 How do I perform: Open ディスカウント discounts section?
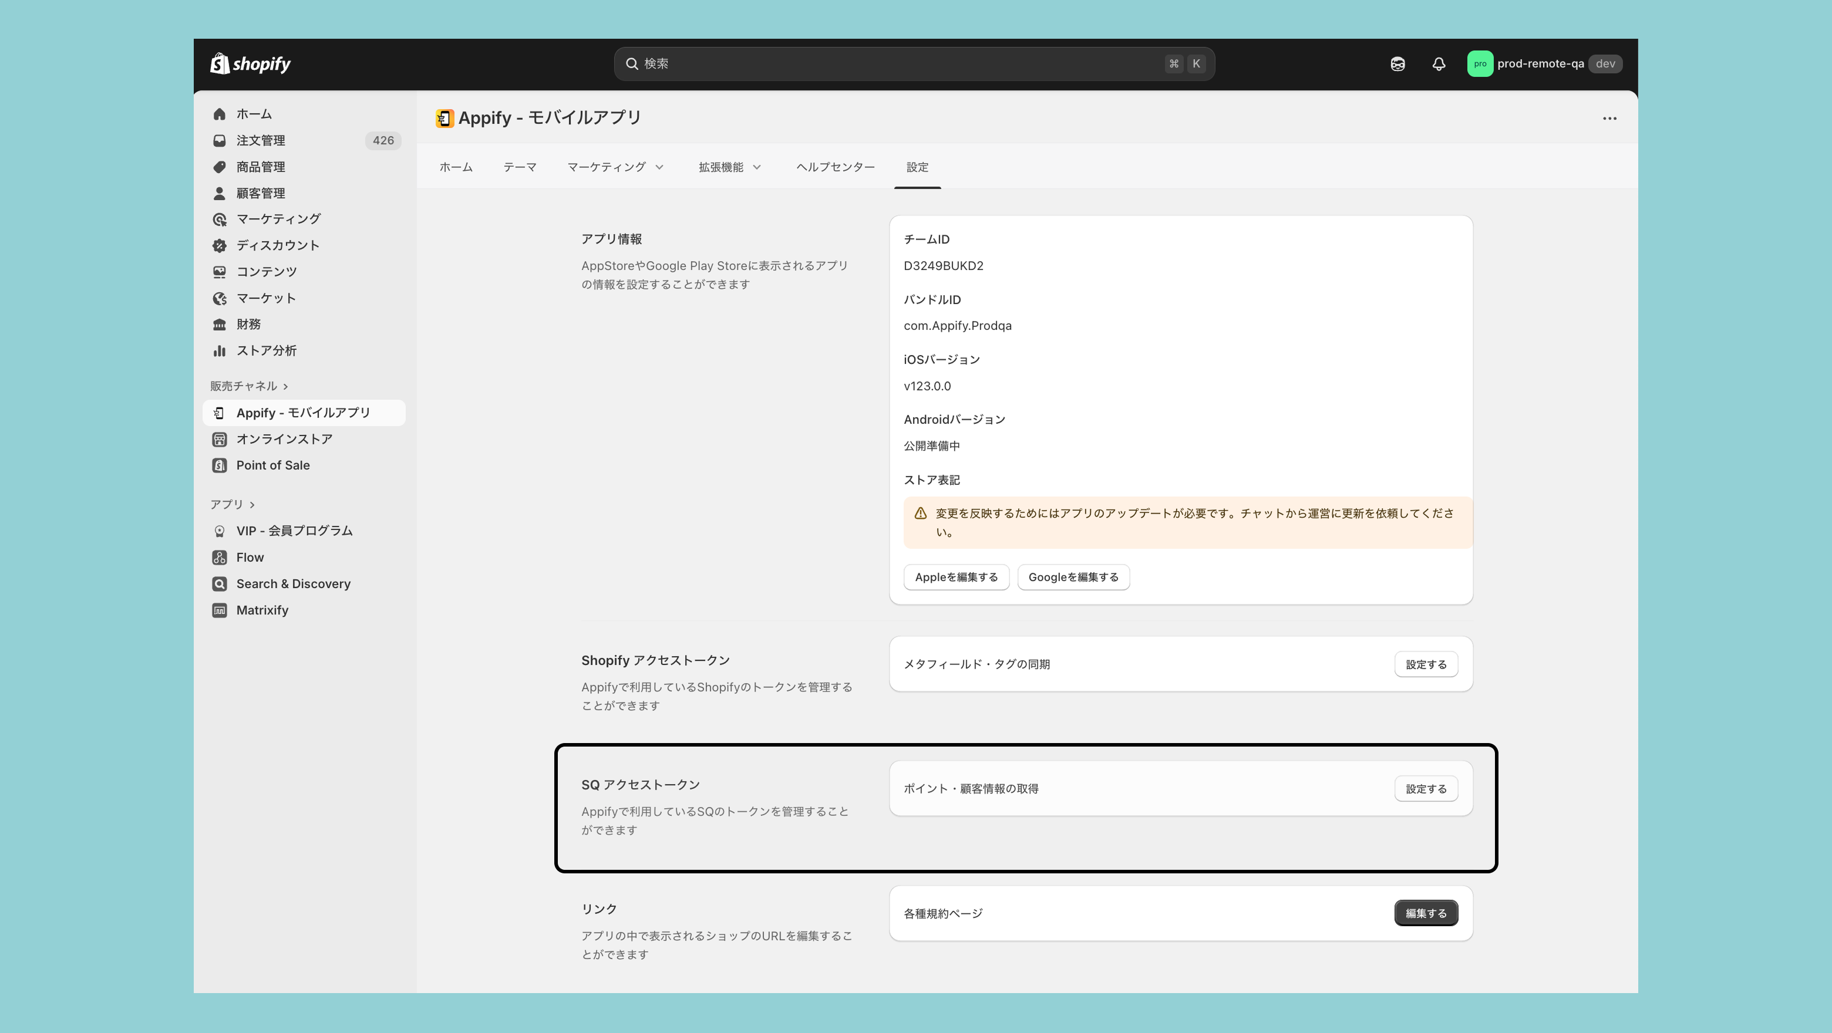277,245
